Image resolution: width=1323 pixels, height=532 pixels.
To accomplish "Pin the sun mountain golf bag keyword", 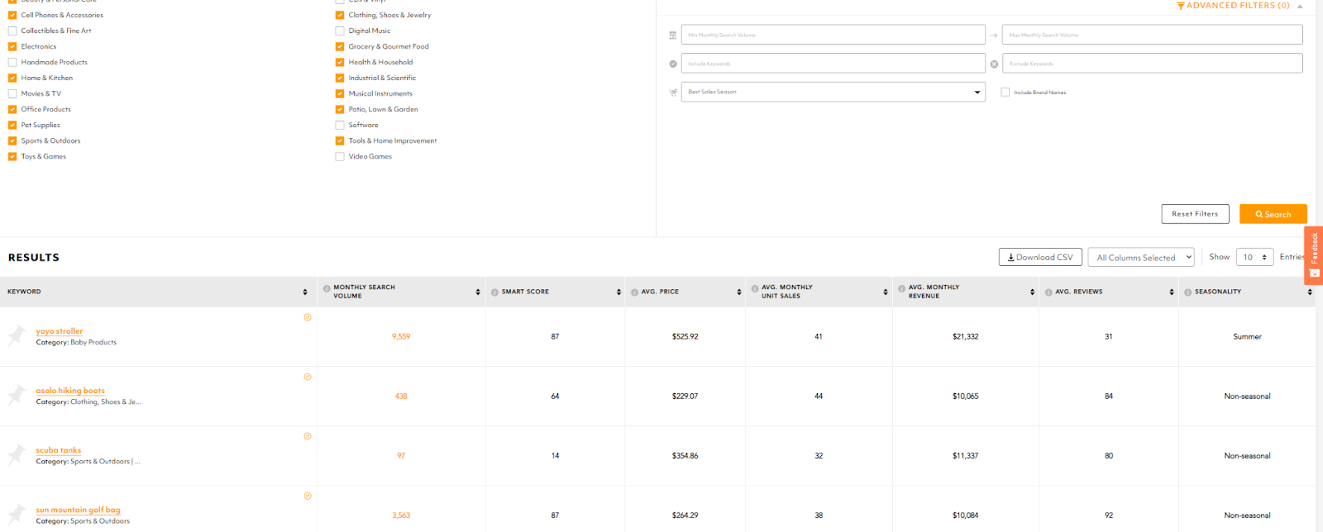I will click(x=17, y=514).
